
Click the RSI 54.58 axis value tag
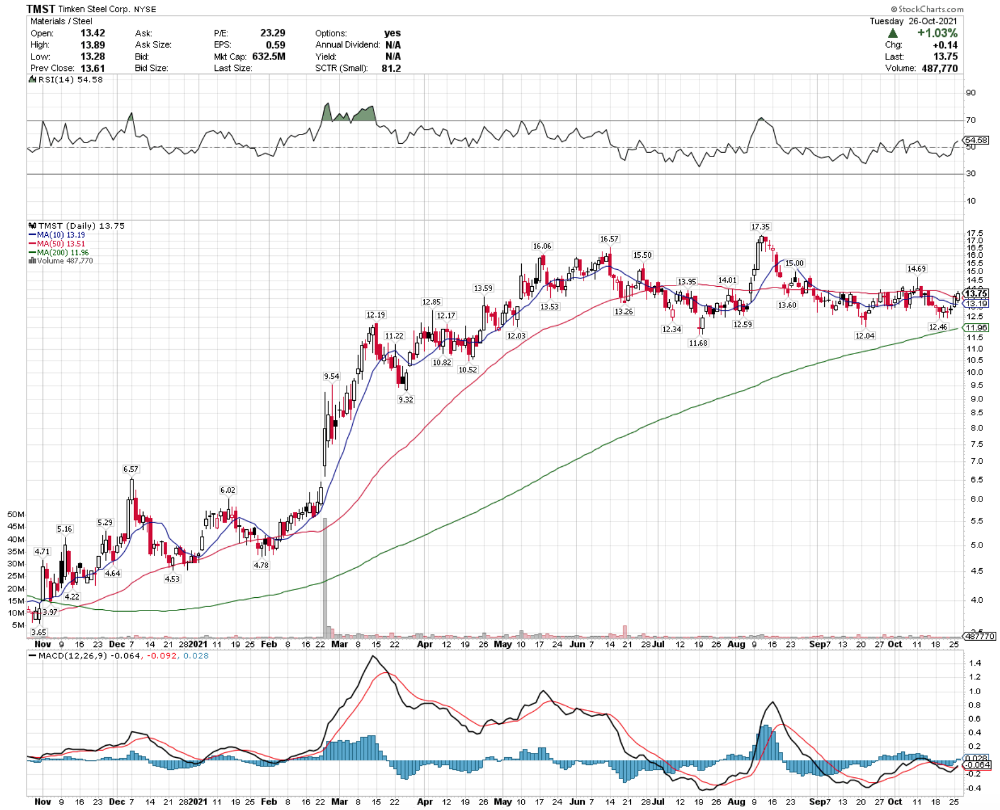point(976,140)
